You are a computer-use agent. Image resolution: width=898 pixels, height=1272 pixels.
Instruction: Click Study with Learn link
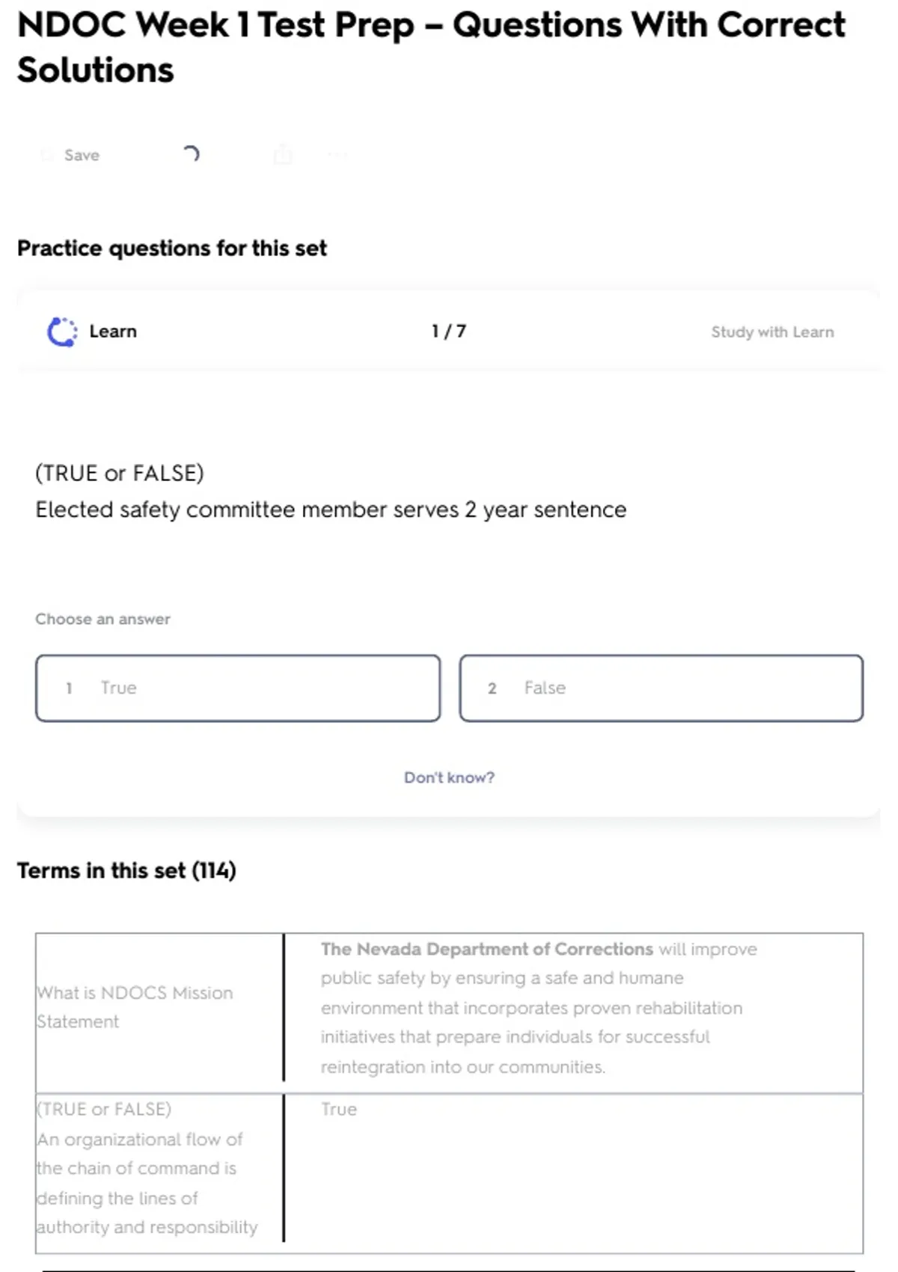pos(772,331)
